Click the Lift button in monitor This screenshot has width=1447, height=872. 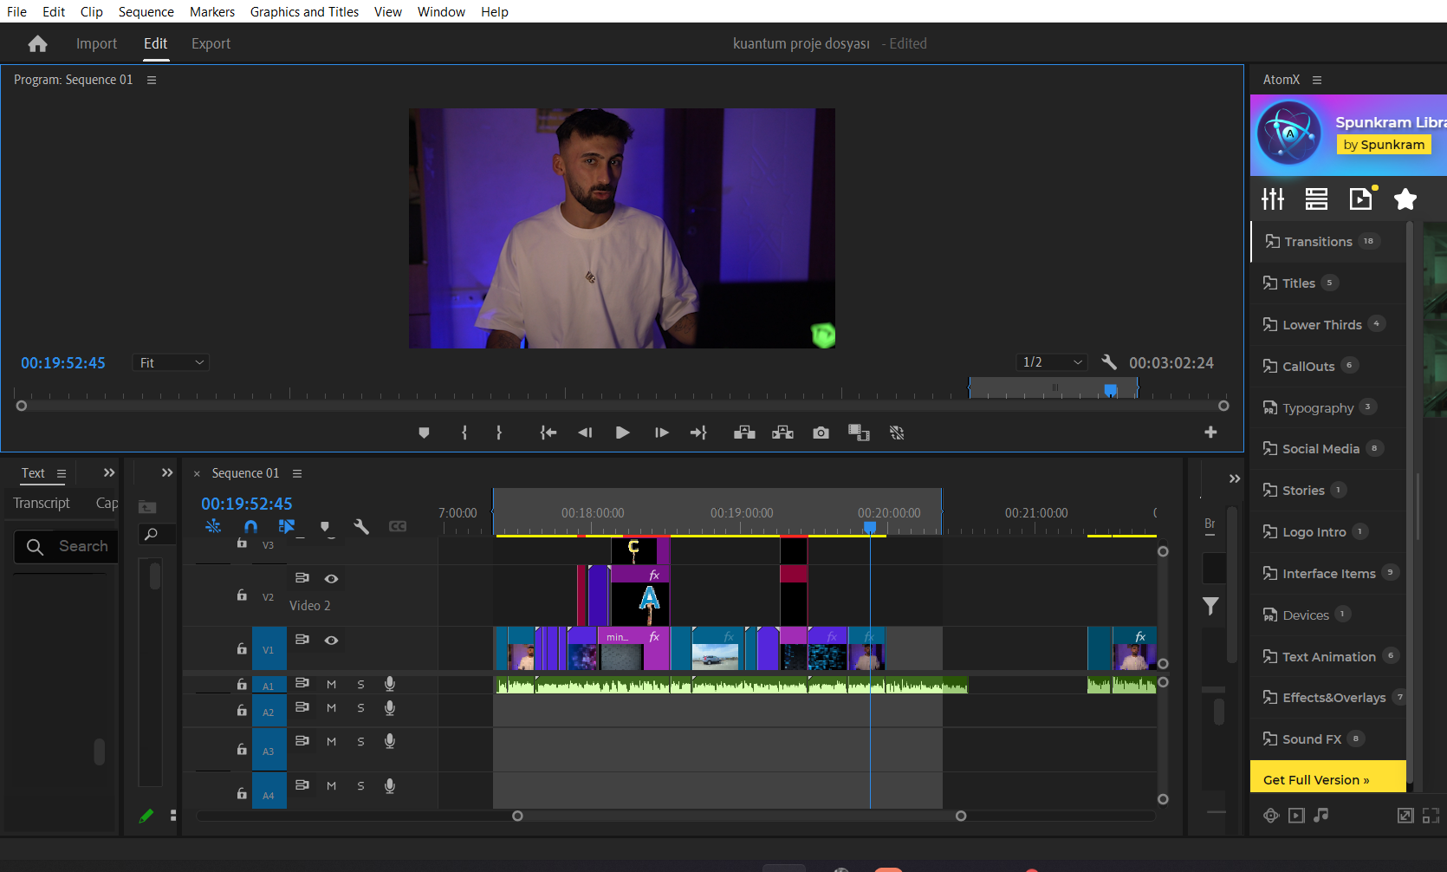pyautogui.click(x=744, y=433)
